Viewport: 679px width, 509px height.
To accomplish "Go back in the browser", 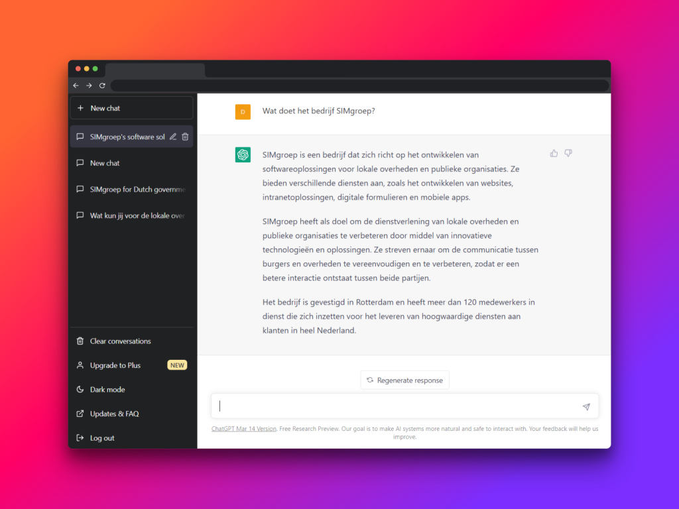I will click(76, 85).
